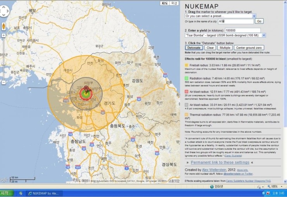Screen dimensions: 287x197
Task: Click the Multiple button
Action: tap(225, 48)
